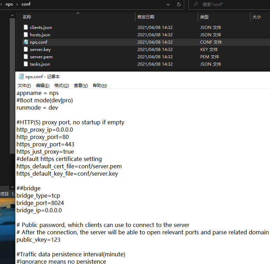Click the PEM 文件 type cell

tap(210, 57)
